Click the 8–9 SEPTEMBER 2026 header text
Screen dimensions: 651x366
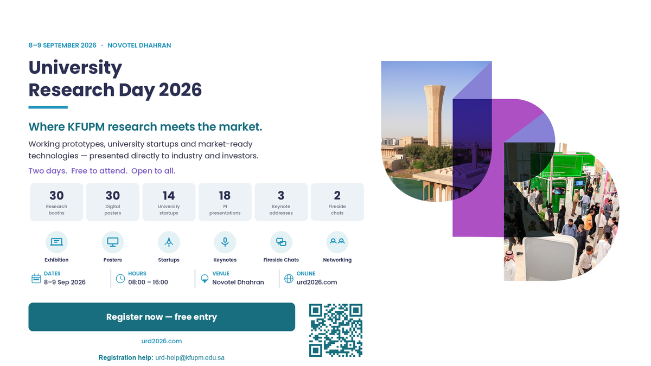(x=62, y=46)
